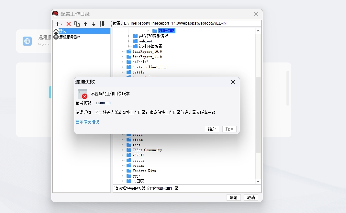Select the FineReport_11.0 folder

point(147,57)
